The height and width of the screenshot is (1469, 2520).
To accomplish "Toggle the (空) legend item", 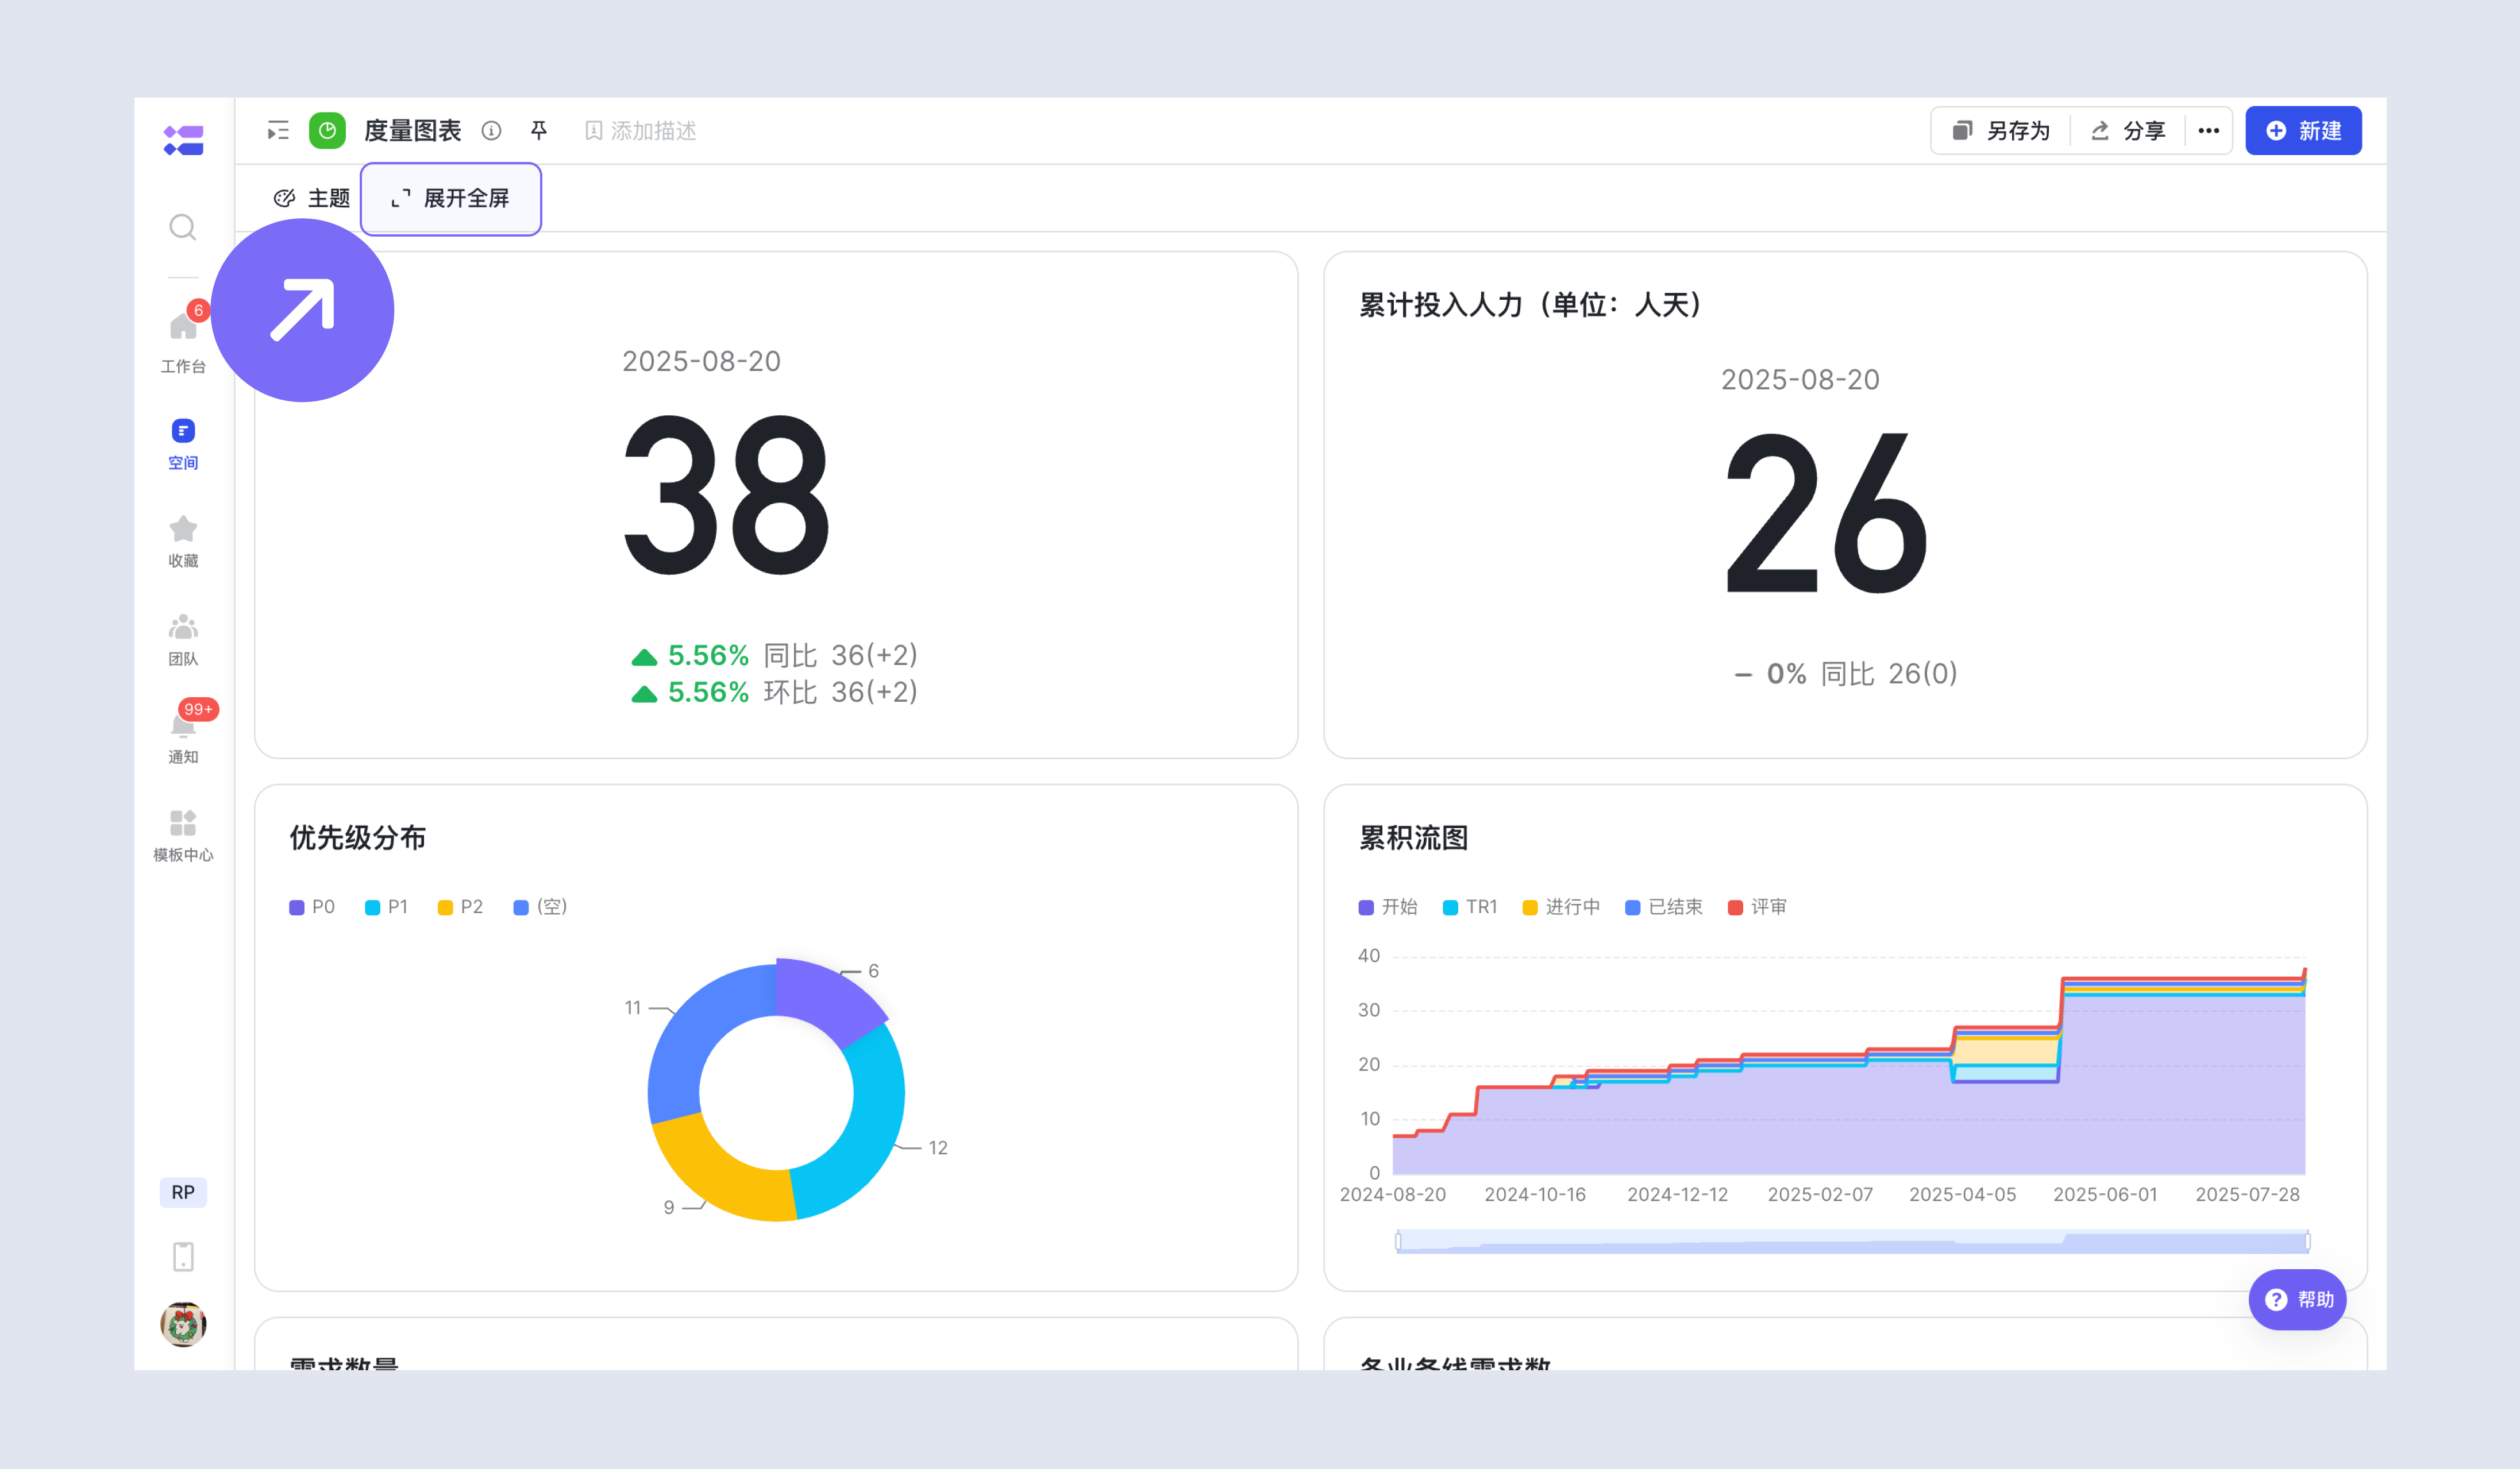I will coord(541,907).
